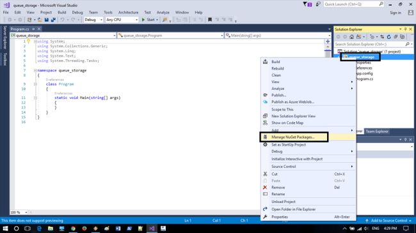The height and width of the screenshot is (233, 416).
Task: Click the Find in Files toolbar icon
Action: [x=164, y=20]
